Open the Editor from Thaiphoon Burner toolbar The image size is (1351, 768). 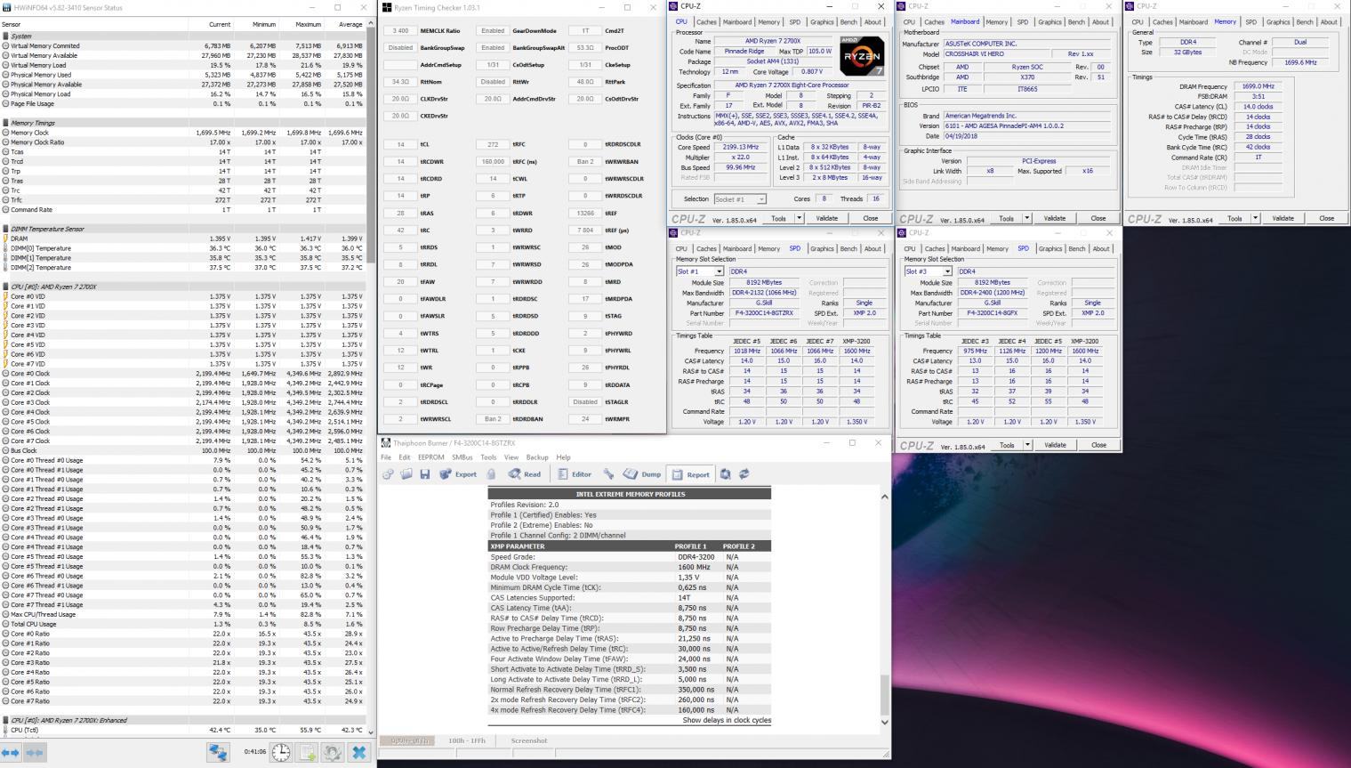click(x=574, y=474)
